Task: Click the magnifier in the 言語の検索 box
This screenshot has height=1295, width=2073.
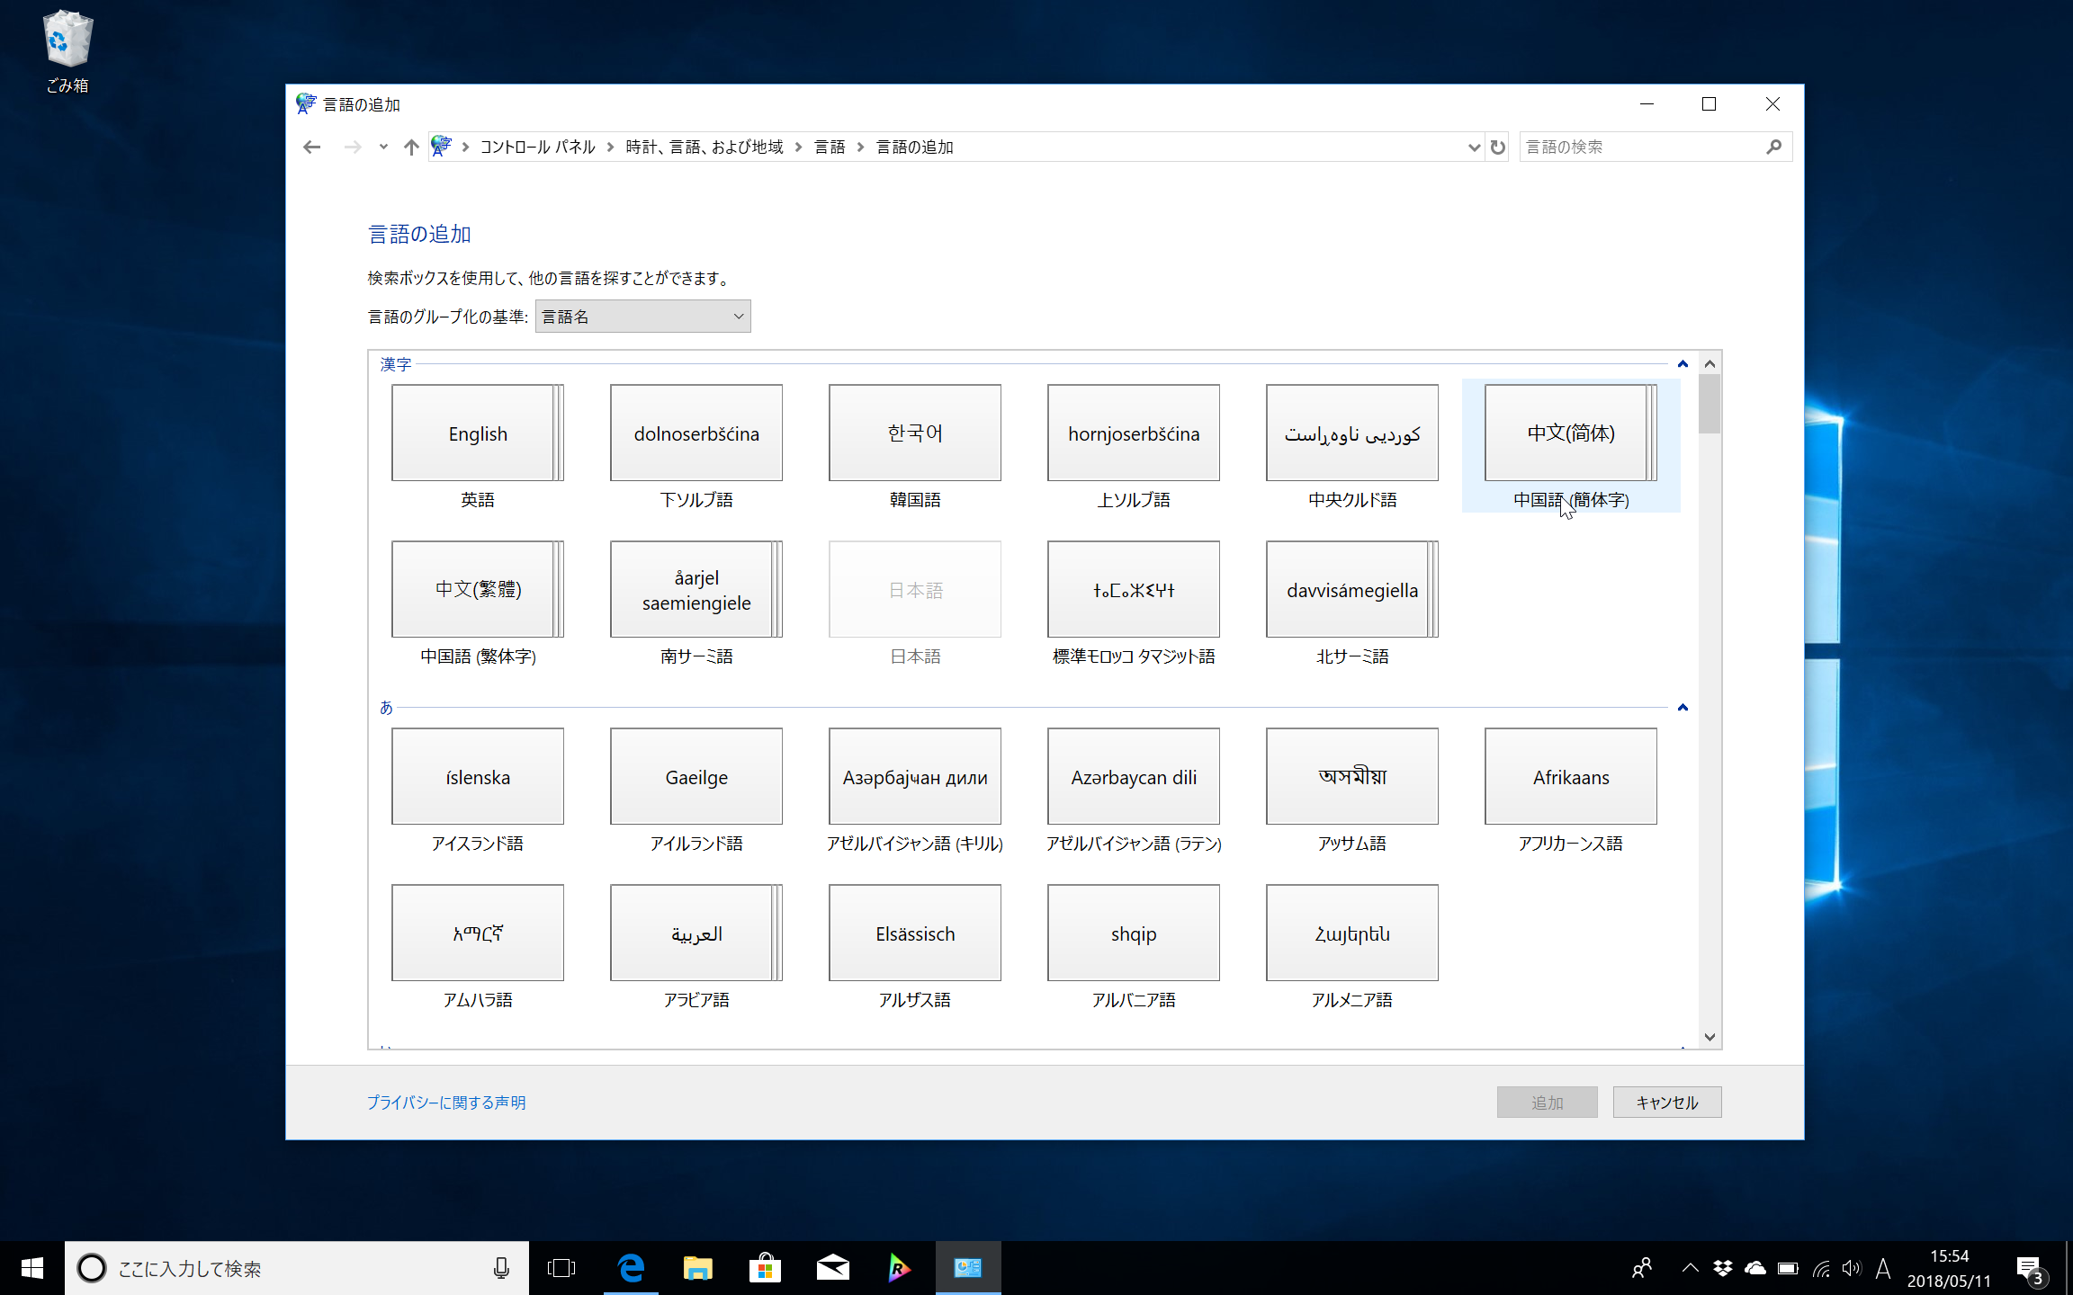Action: pos(1772,147)
